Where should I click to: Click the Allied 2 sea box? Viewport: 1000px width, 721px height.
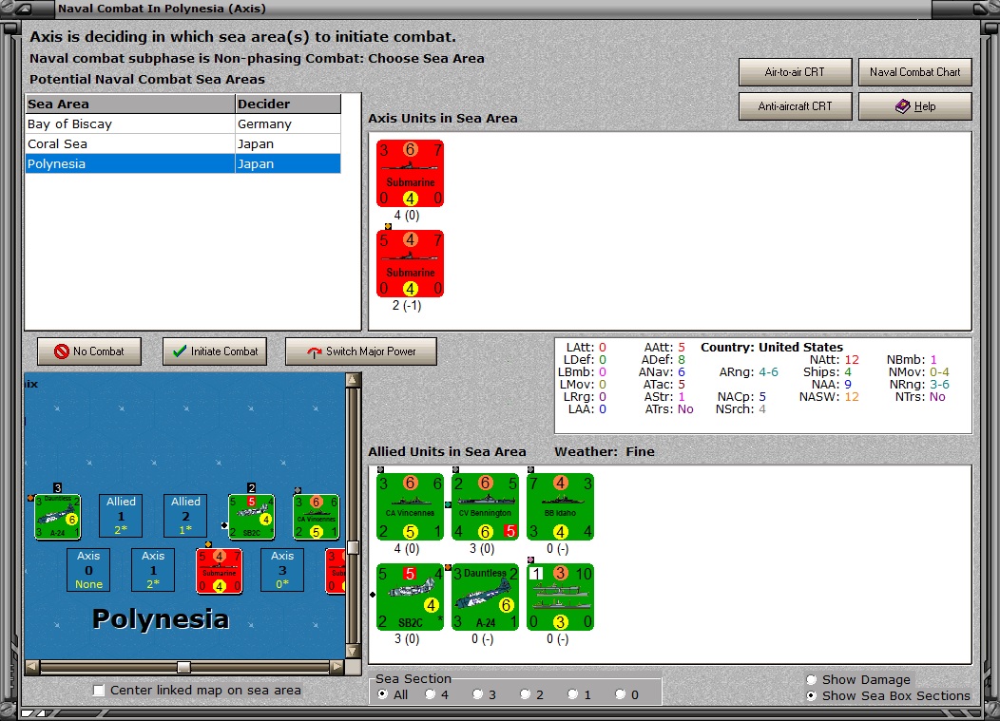185,515
